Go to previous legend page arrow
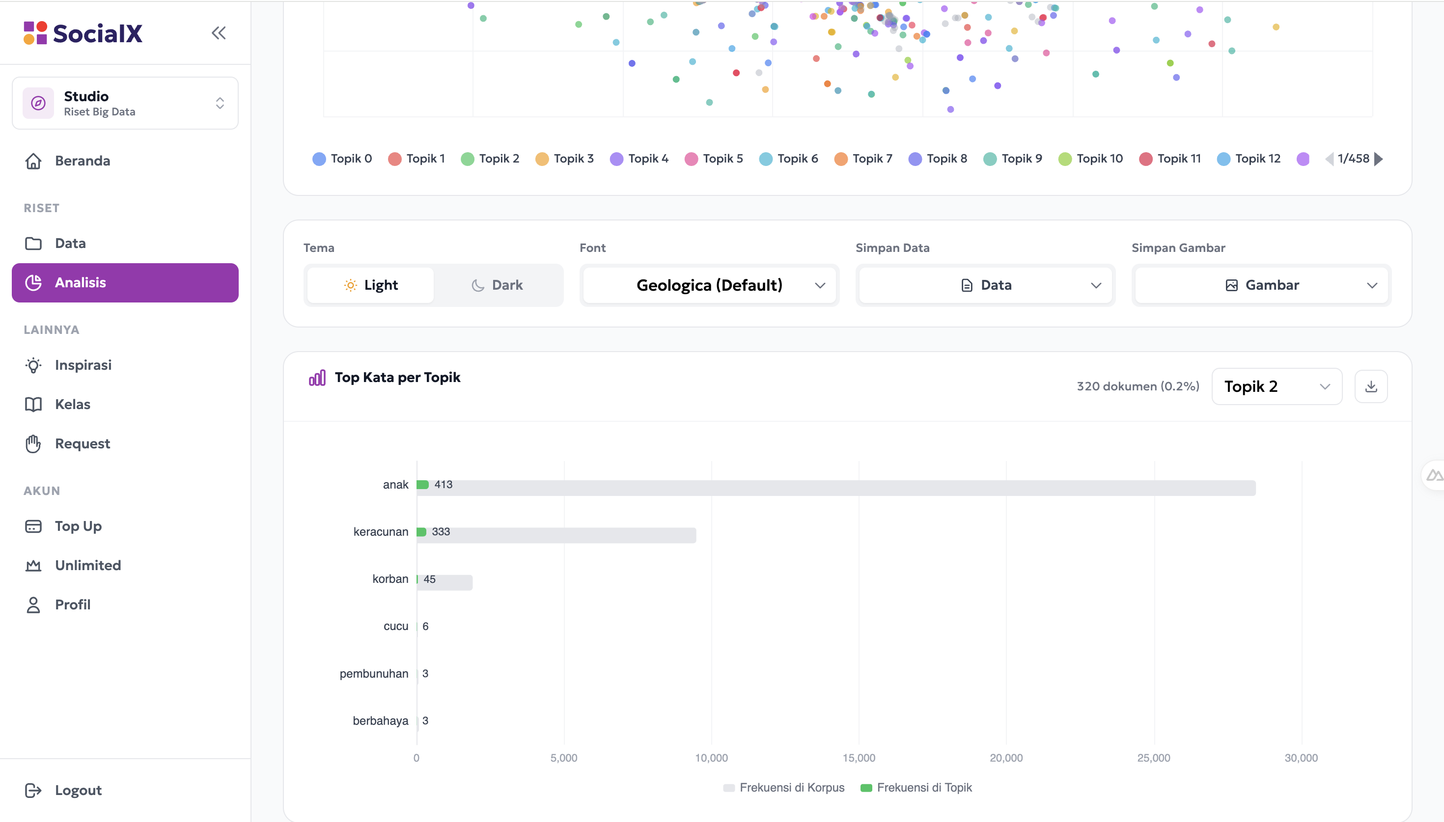1444x822 pixels. point(1329,159)
